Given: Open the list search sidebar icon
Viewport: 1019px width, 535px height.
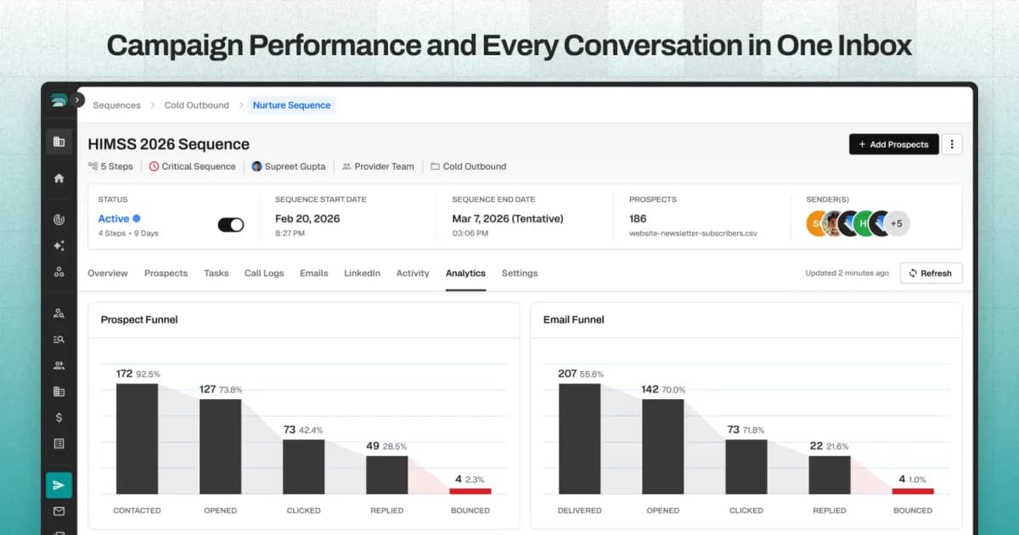Looking at the screenshot, I should pos(59,339).
